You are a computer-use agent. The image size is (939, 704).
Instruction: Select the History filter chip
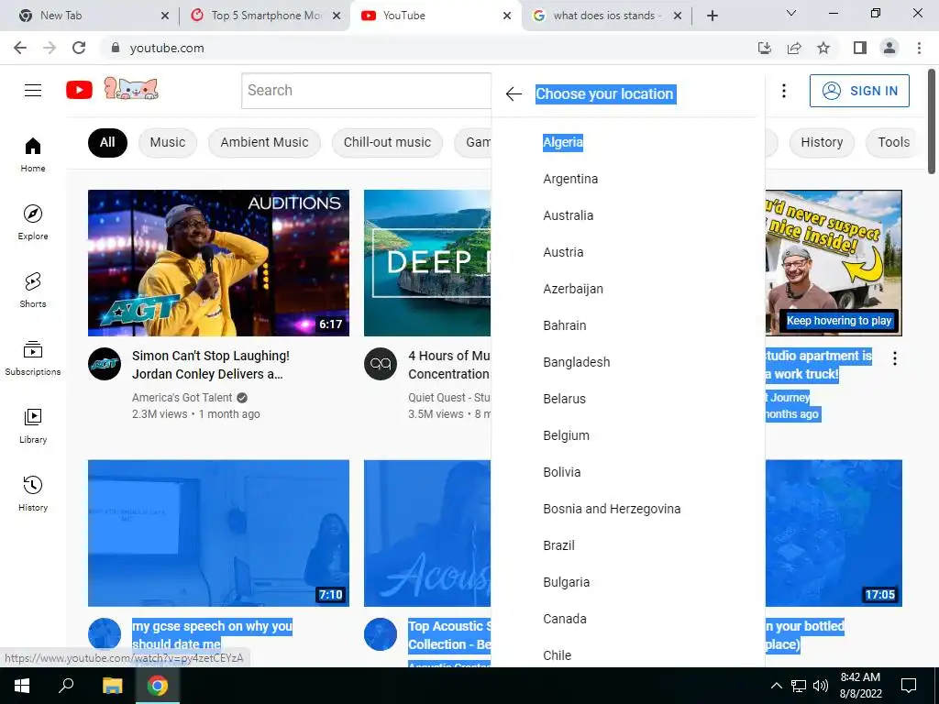click(x=822, y=142)
